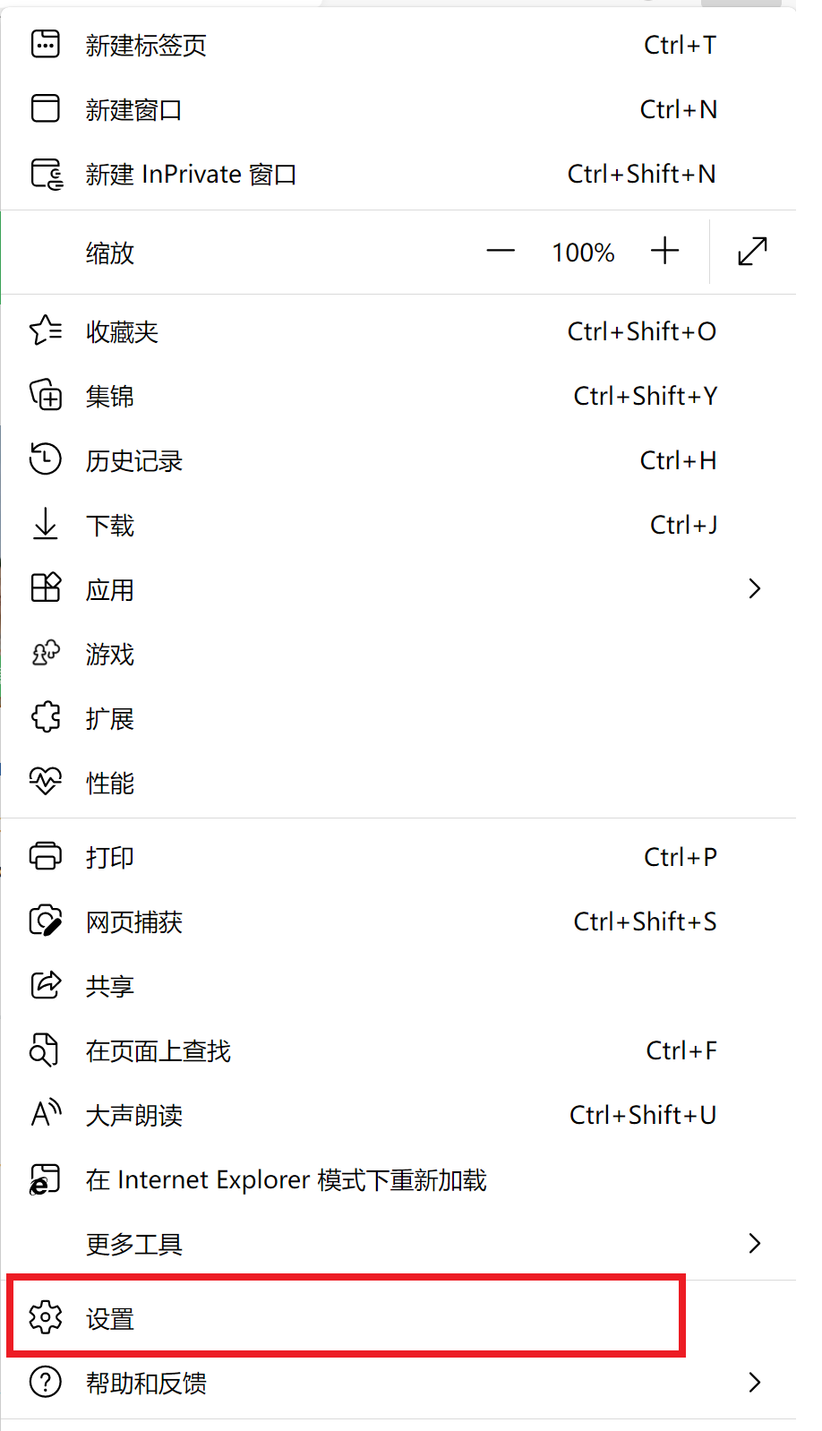Select the 扩展 puzzle piece icon
The width and height of the screenshot is (822, 1431).
(x=45, y=717)
